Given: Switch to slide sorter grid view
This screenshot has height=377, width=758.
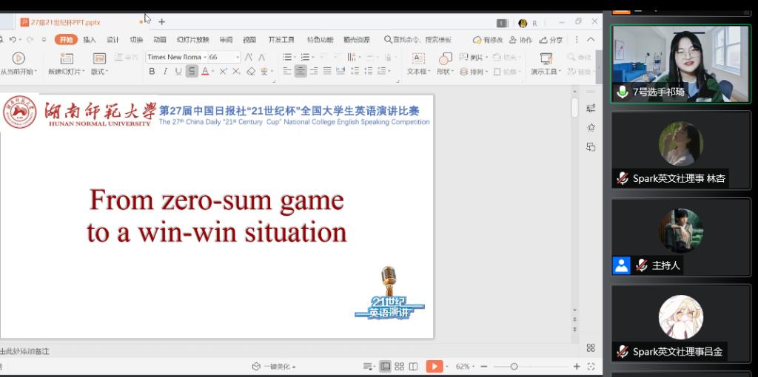Looking at the screenshot, I should pyautogui.click(x=399, y=367).
